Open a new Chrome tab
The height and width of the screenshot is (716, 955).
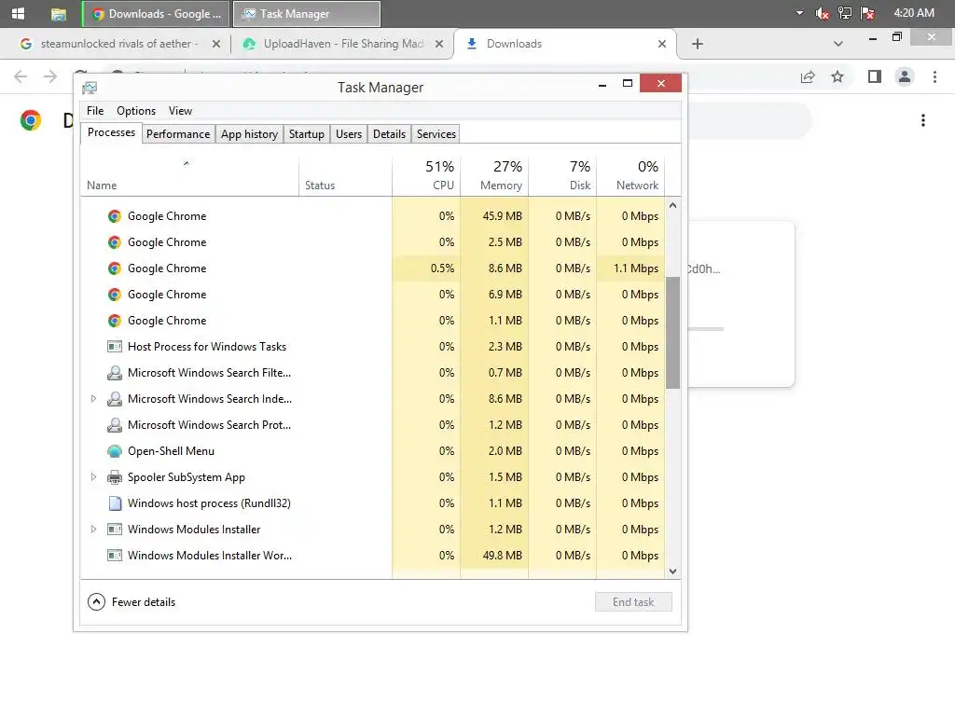[698, 44]
